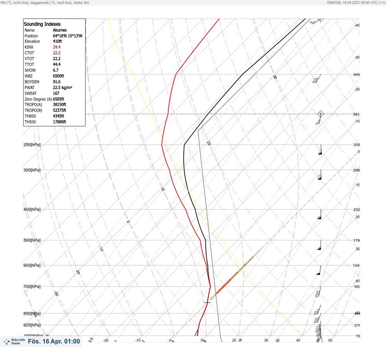Click the Vedurstofa Islands logo

14,342
